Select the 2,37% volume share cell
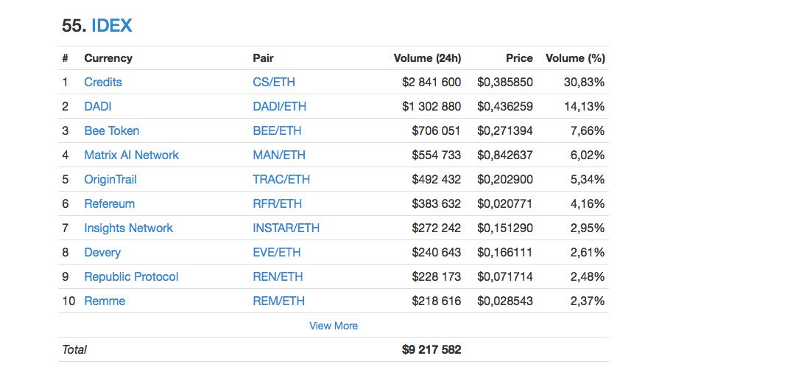Screen dimensions: 796x381 [588, 301]
